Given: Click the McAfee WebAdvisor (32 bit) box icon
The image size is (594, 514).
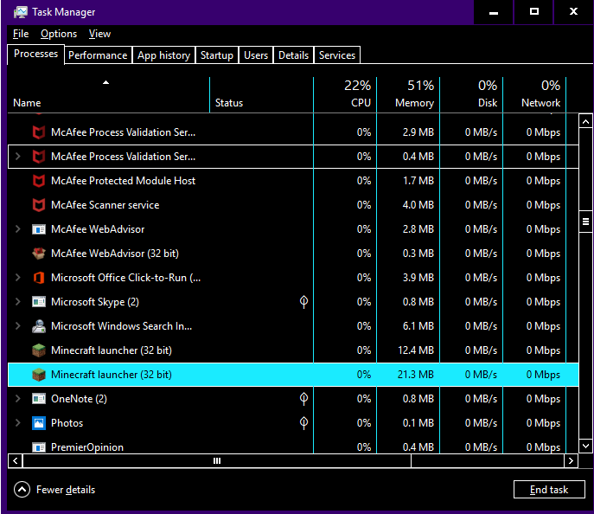Looking at the screenshot, I should click(x=38, y=254).
